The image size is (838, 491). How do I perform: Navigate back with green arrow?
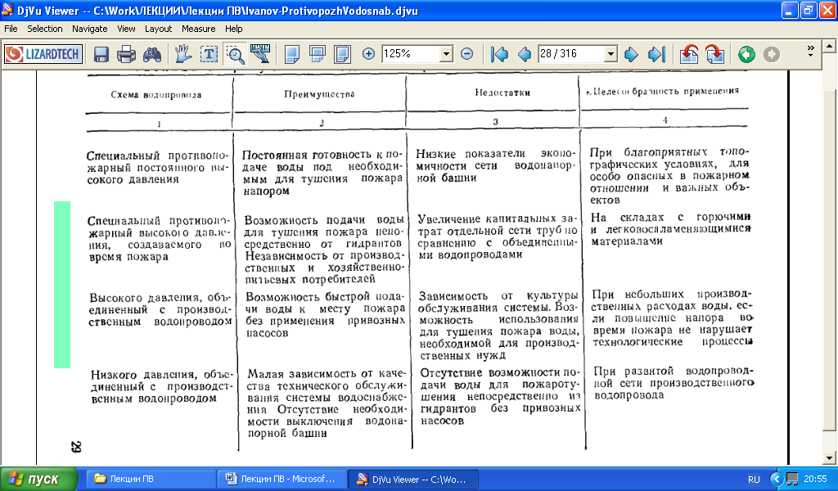[x=746, y=54]
